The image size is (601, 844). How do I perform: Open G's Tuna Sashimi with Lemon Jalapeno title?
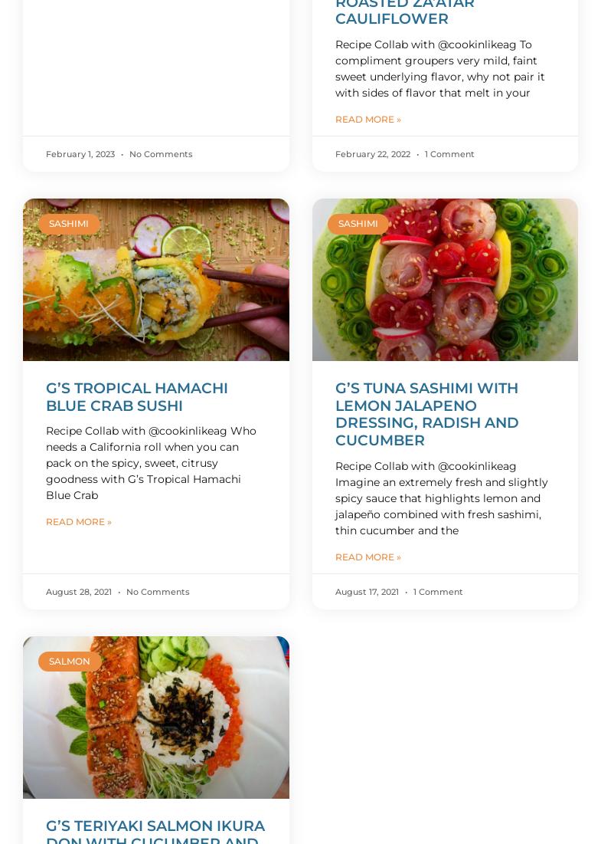[427, 414]
